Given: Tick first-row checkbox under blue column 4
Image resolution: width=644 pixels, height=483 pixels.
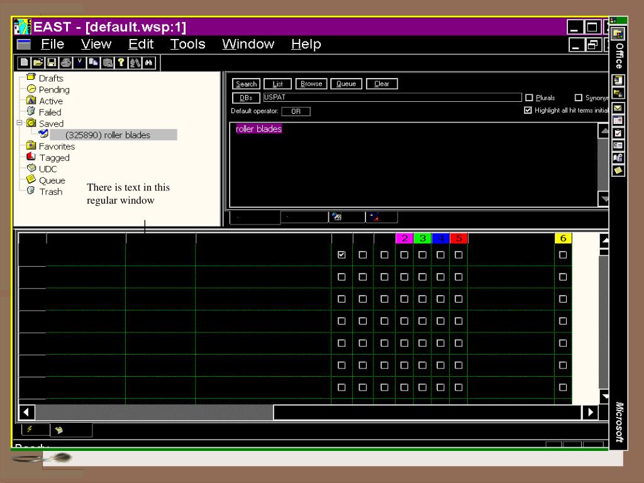Looking at the screenshot, I should click(x=440, y=255).
